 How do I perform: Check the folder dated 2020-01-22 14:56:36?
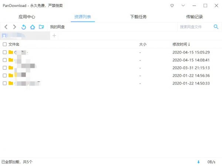5,76
